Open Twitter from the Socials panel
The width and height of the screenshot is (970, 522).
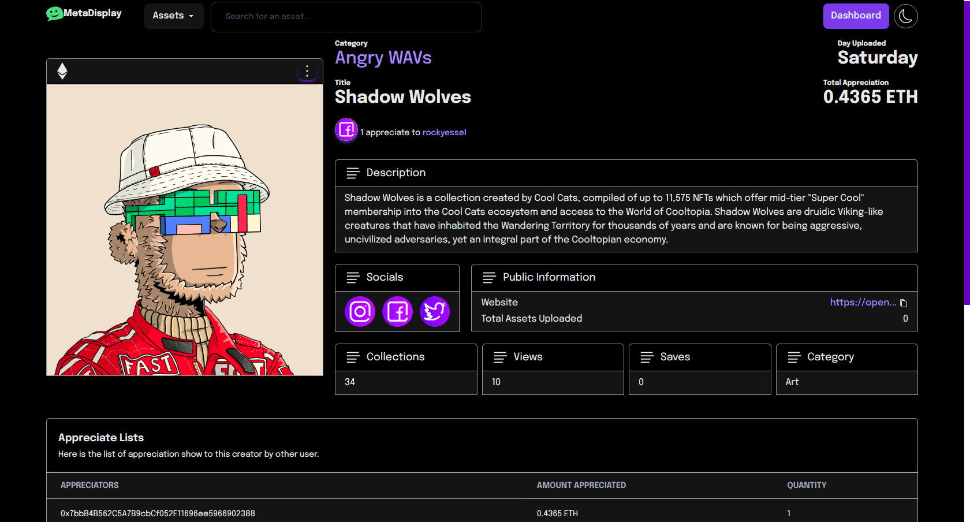pos(435,312)
